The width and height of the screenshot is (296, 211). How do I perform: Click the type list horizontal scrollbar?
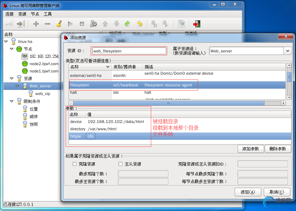click(169, 103)
